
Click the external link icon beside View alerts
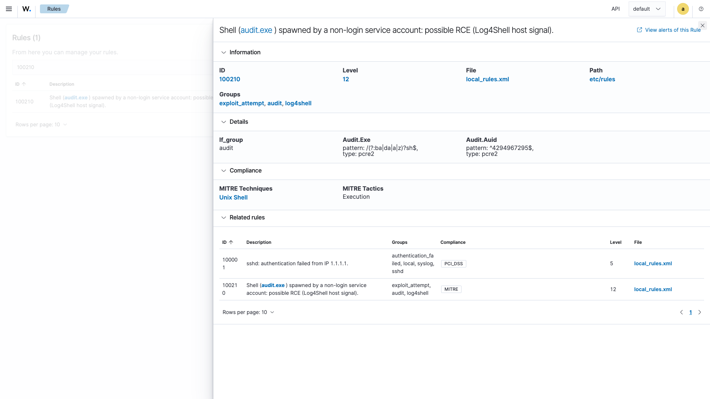click(639, 30)
